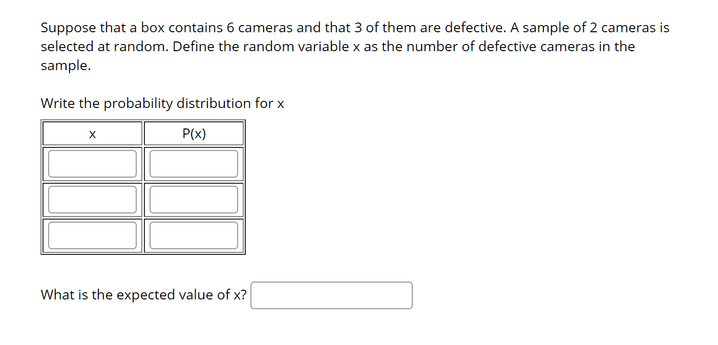Click the answer field beside the expected value question

click(x=331, y=295)
